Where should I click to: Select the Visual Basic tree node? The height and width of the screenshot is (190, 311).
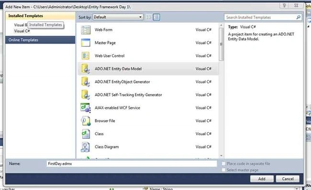[21, 25]
